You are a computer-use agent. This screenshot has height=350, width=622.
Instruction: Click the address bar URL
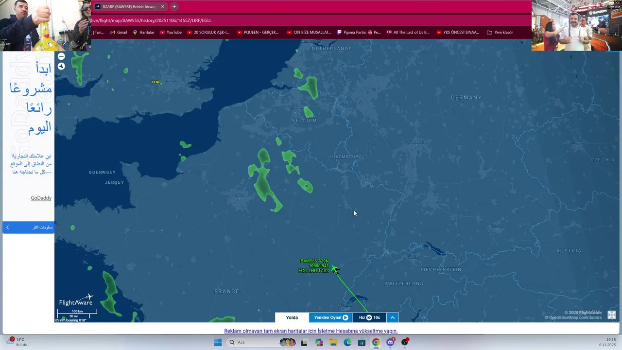tap(151, 20)
